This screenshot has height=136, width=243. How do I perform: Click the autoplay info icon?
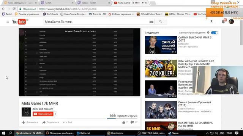pos(208,32)
